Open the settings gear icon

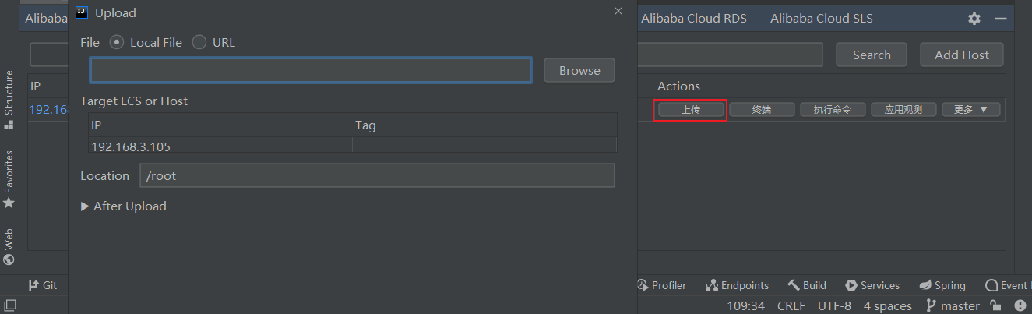click(x=974, y=19)
